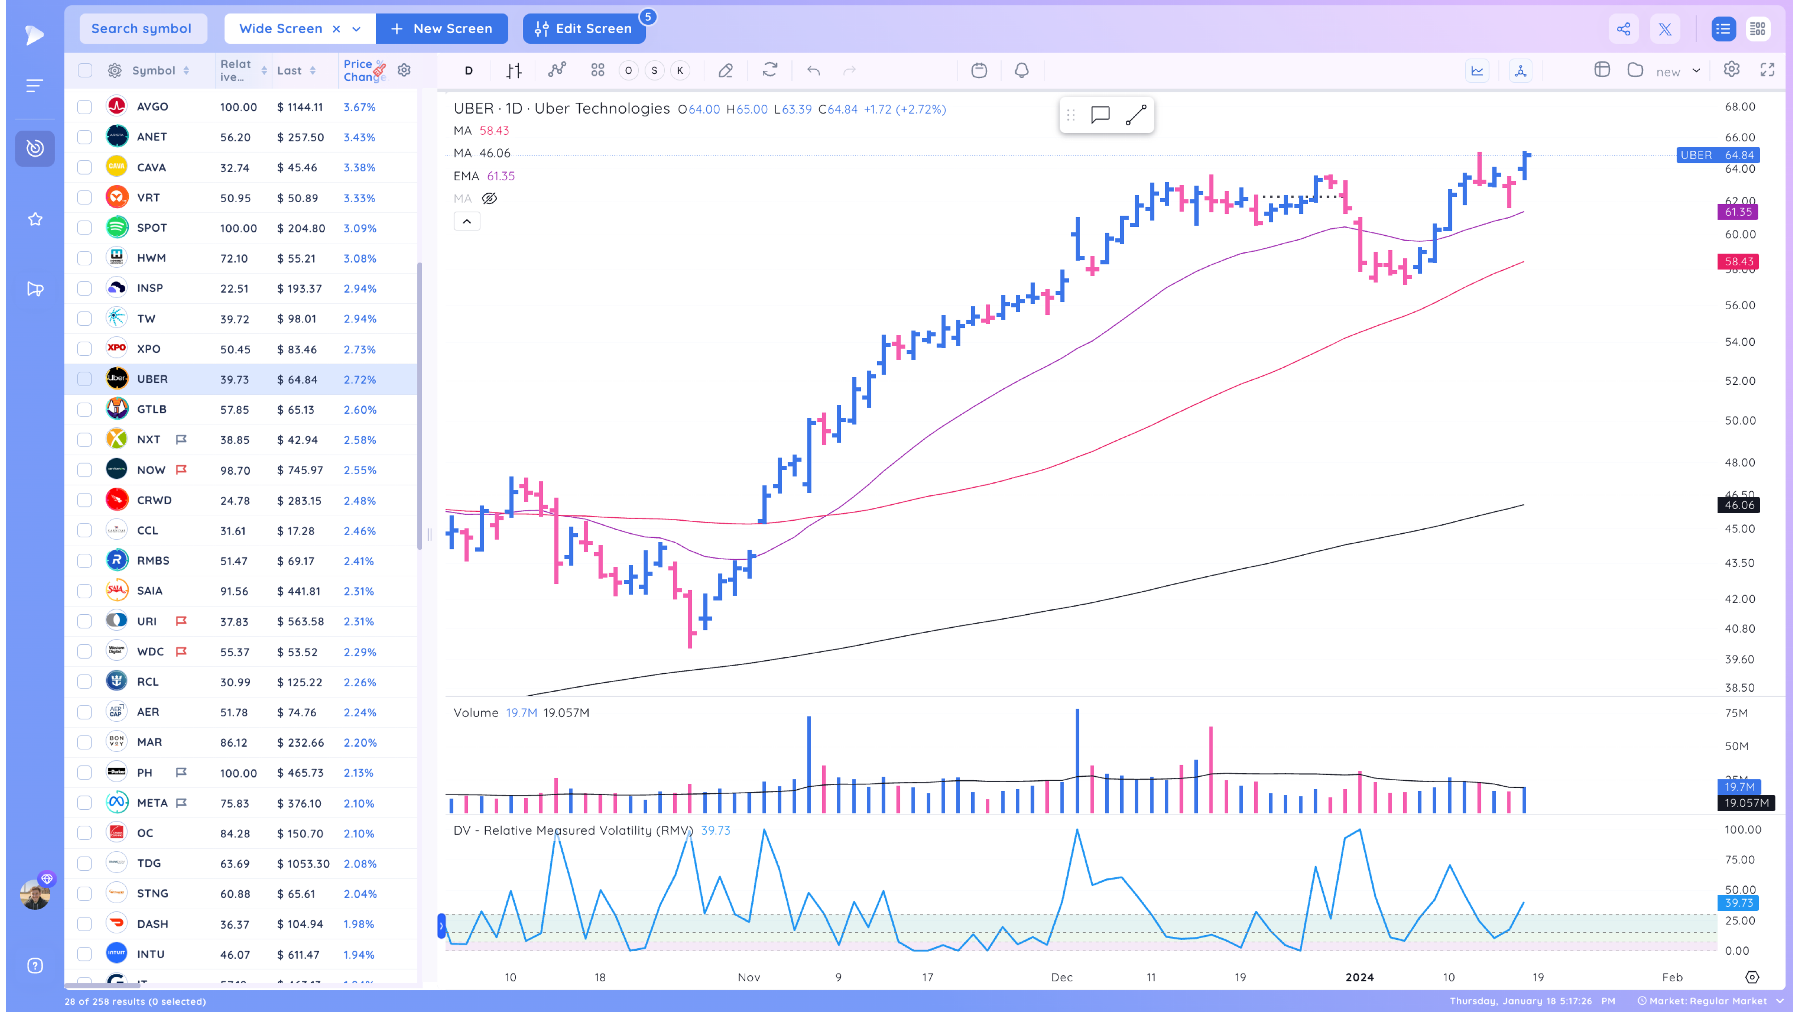Select the GTLB row in watchlist
The height and width of the screenshot is (1012, 1799).
pos(242,409)
